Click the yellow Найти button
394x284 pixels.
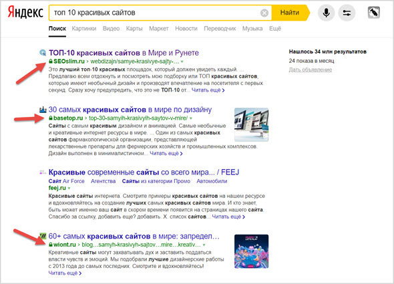[290, 13]
